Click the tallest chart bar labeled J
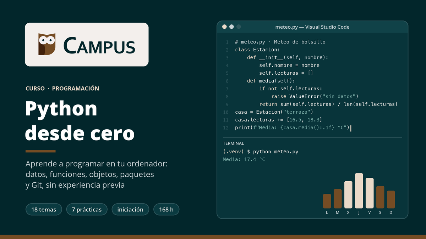The image size is (426, 239). tap(359, 190)
